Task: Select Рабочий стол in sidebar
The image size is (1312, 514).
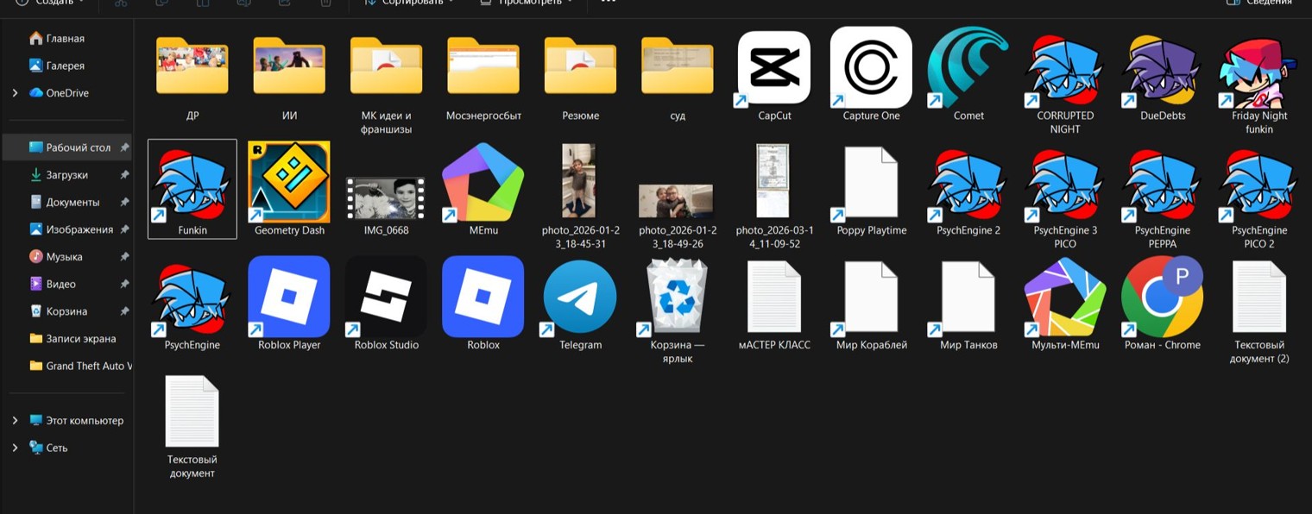Action: pyautogui.click(x=67, y=147)
